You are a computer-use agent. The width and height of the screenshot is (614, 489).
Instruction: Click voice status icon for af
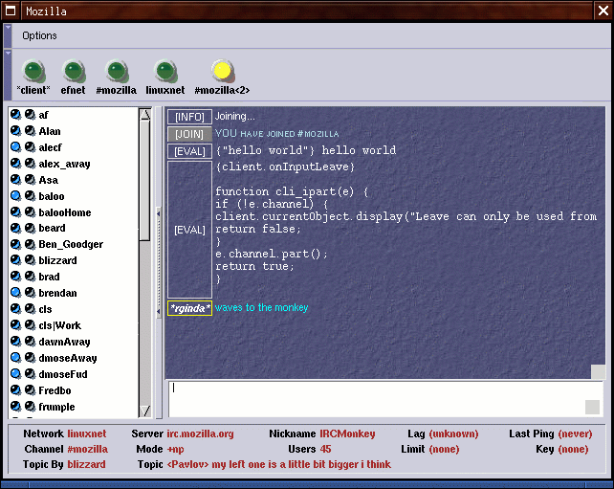pos(30,115)
